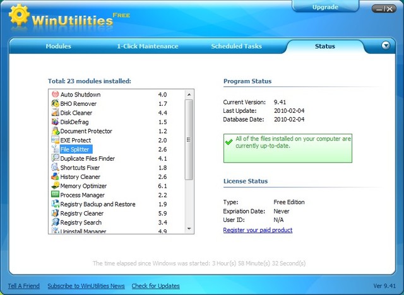Screen dimensions: 404x295
Task: Click the green up-to-date checkmark icon
Action: coord(229,142)
